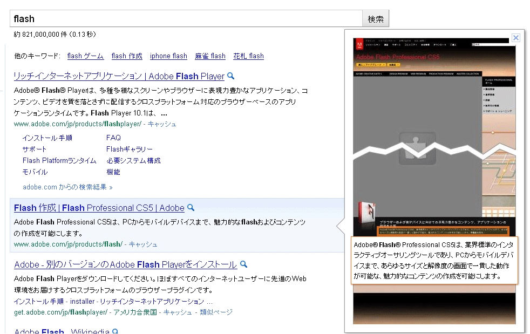Open the 別のバージョンのAdobe Flash Playerをインストール result
Image resolution: width=530 pixels, height=334 pixels.
click(x=126, y=264)
